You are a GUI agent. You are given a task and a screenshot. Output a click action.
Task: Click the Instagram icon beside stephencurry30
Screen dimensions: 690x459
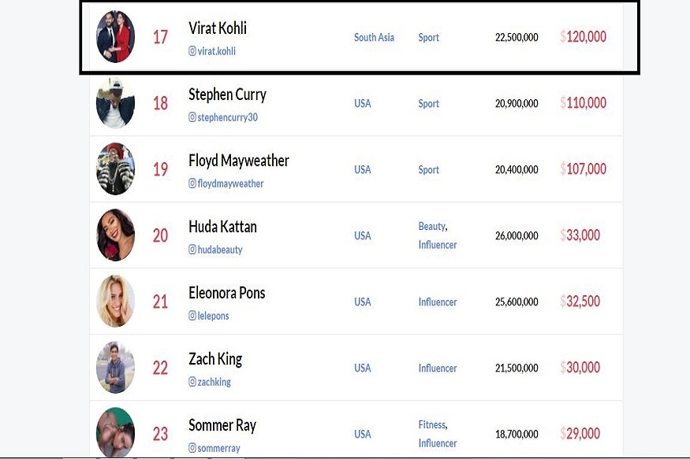[192, 117]
